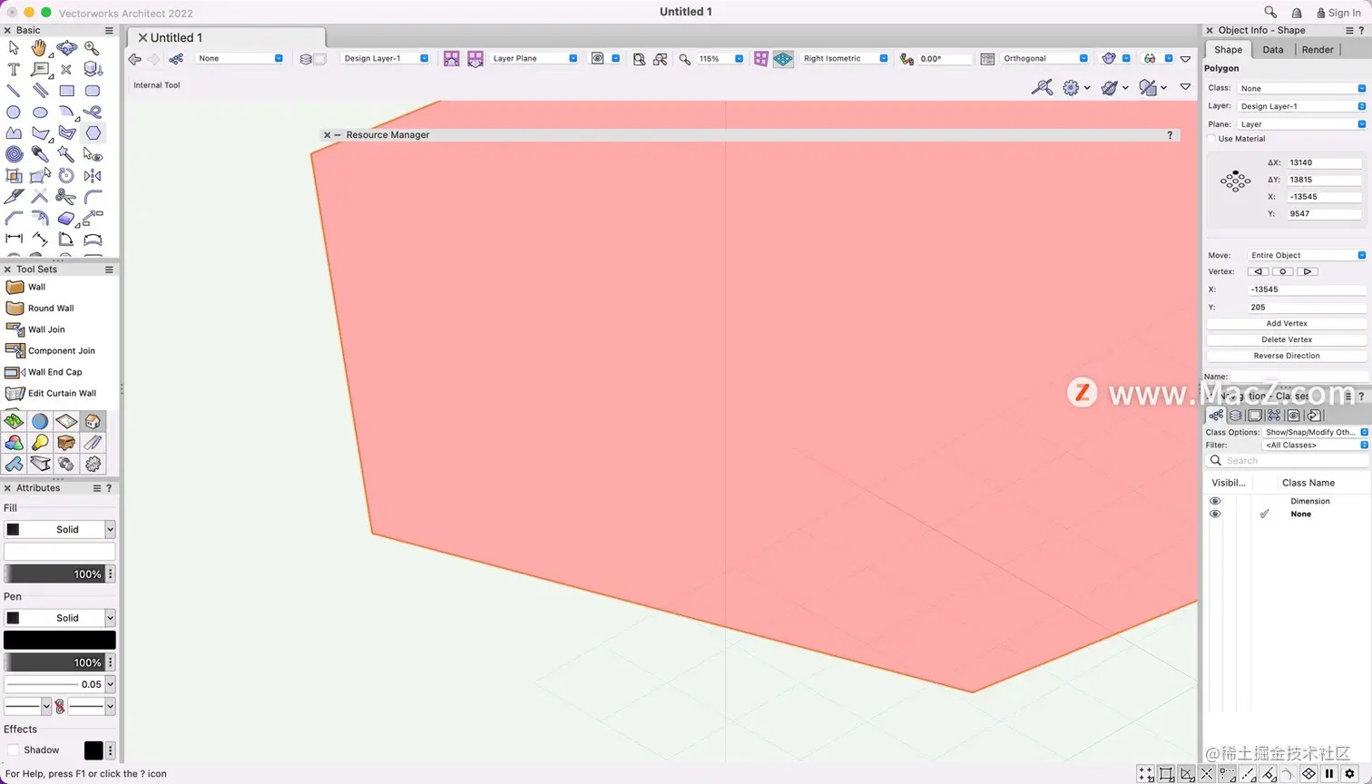
Task: Open the Fill style Solid dropdown
Action: pos(60,529)
